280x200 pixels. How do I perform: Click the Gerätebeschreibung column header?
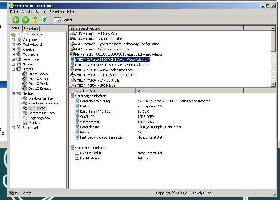tap(156, 28)
